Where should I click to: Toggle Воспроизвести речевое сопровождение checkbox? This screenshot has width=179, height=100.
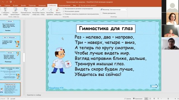64,9
